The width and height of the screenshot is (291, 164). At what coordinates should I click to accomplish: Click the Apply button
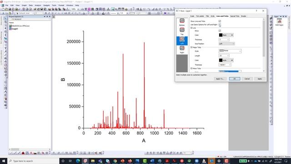pyautogui.click(x=260, y=79)
